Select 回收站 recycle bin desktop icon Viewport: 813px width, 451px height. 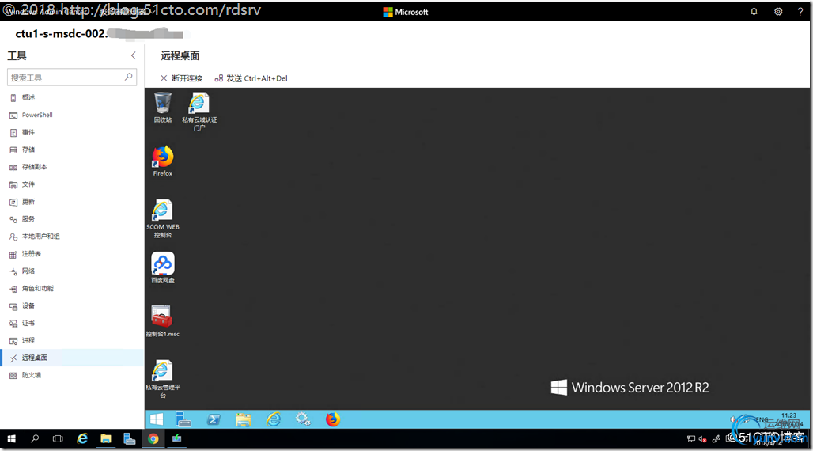pyautogui.click(x=163, y=108)
